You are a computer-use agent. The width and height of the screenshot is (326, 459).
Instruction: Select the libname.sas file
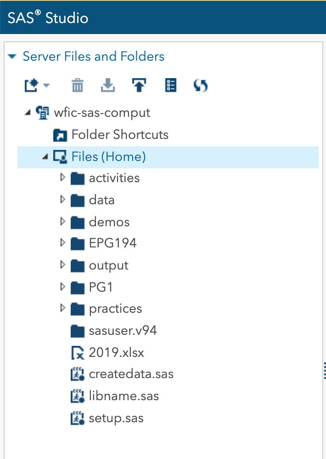point(124,396)
